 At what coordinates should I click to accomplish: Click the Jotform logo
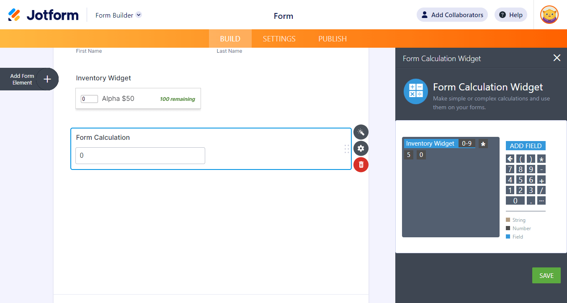coord(43,15)
